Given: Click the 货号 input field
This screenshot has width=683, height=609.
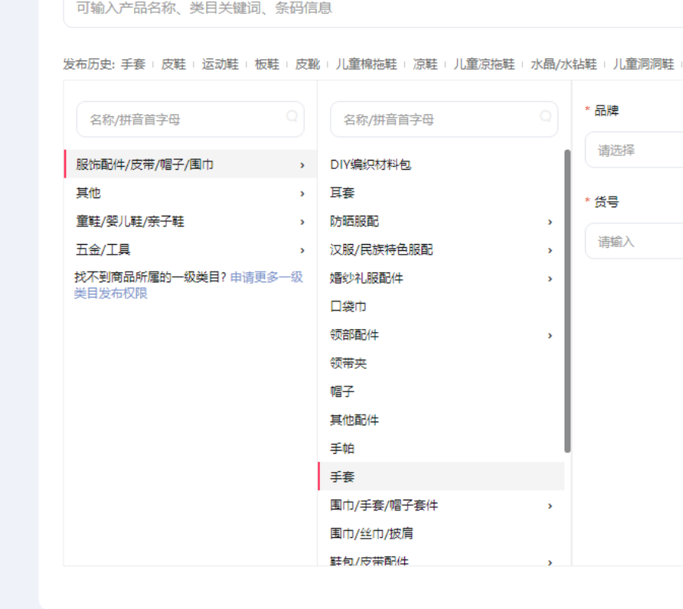Looking at the screenshot, I should pyautogui.click(x=636, y=242).
